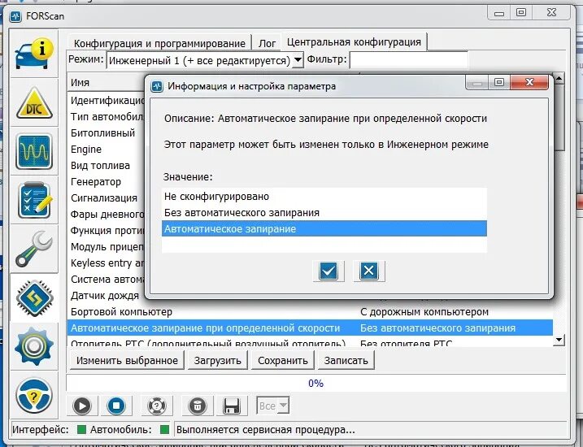Image resolution: width=583 pixels, height=447 pixels.
Task: Click the lifebuoy help icon in bottom toolbar
Action: pos(157,406)
